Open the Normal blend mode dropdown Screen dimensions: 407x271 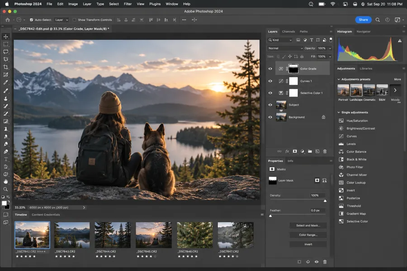[285, 48]
